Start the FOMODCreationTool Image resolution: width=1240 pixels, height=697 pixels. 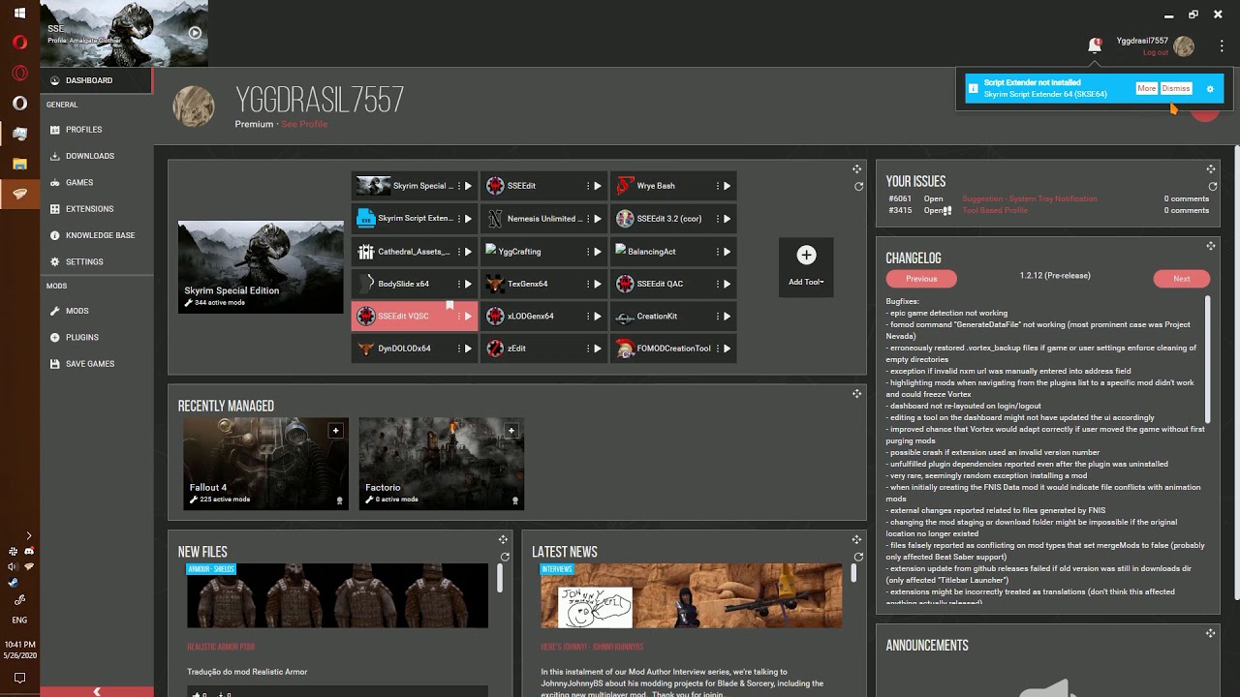(728, 348)
